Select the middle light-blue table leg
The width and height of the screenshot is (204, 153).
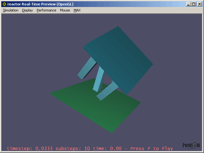click(99, 79)
